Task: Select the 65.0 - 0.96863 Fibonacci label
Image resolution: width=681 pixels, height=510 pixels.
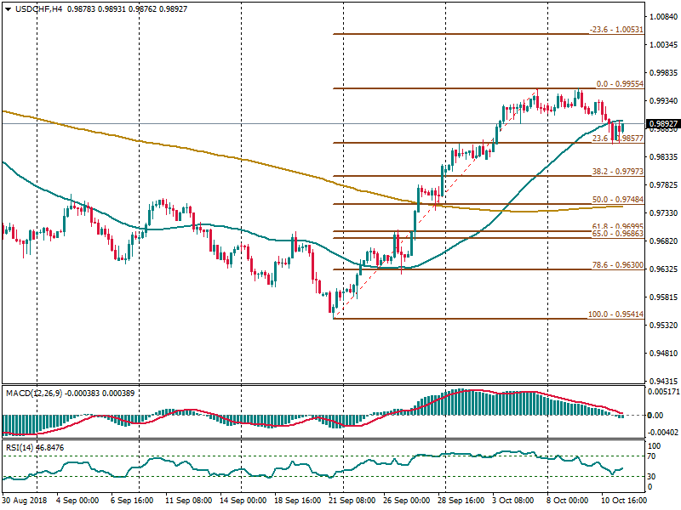Action: 618,234
